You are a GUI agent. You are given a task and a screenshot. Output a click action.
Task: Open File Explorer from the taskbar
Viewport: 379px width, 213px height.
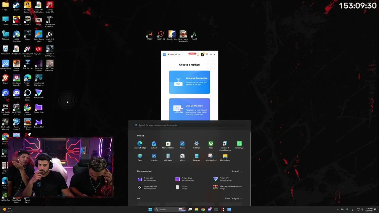[196, 209]
